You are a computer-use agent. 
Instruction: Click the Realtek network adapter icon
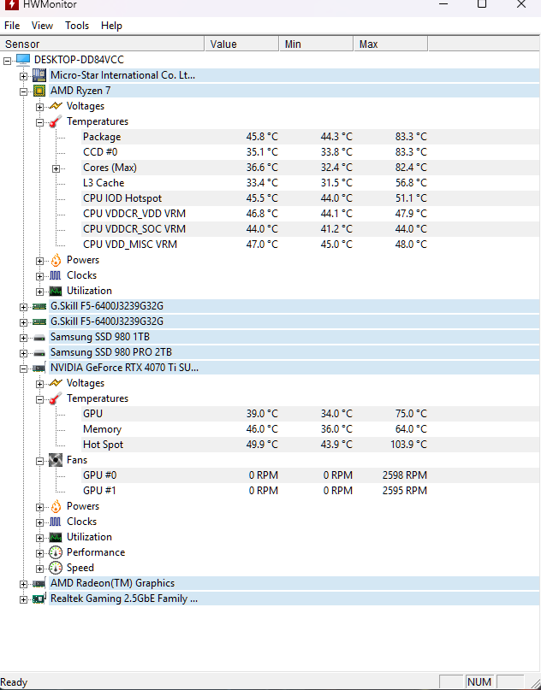(39, 599)
